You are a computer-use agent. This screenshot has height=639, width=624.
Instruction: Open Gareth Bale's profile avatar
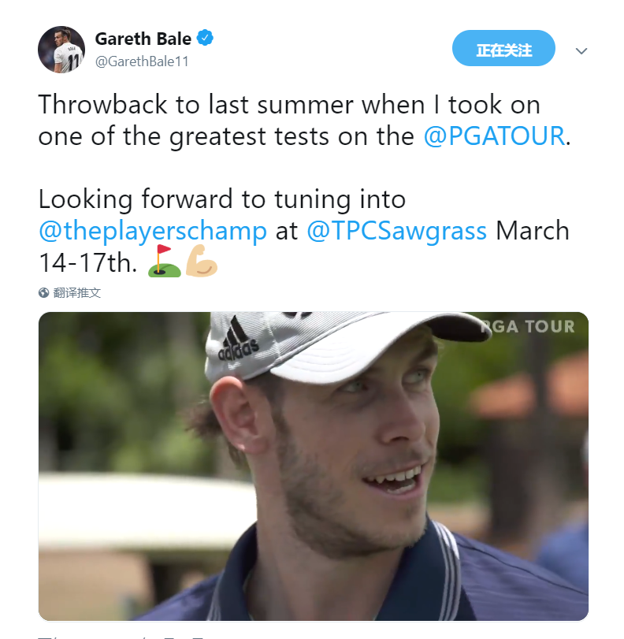(61, 50)
